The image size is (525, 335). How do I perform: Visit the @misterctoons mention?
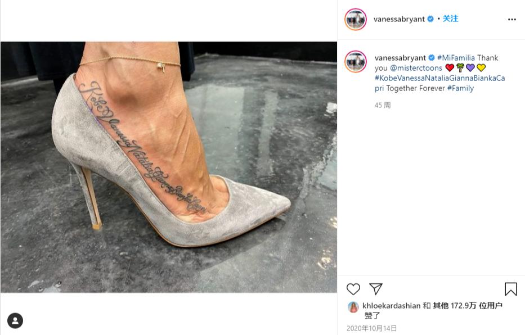click(x=416, y=68)
